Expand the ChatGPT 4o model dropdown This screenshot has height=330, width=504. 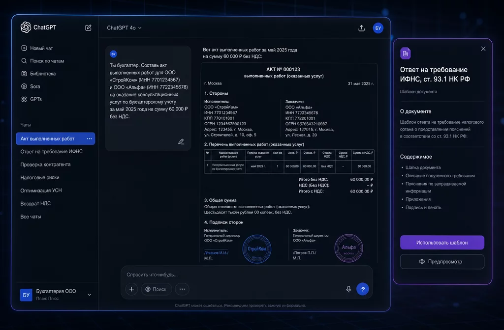(x=124, y=28)
